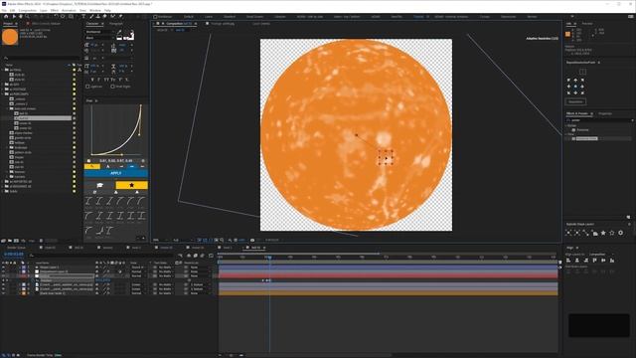The width and height of the screenshot is (636, 358).
Task: Switch to the Preview panel tab
Action: (x=587, y=24)
